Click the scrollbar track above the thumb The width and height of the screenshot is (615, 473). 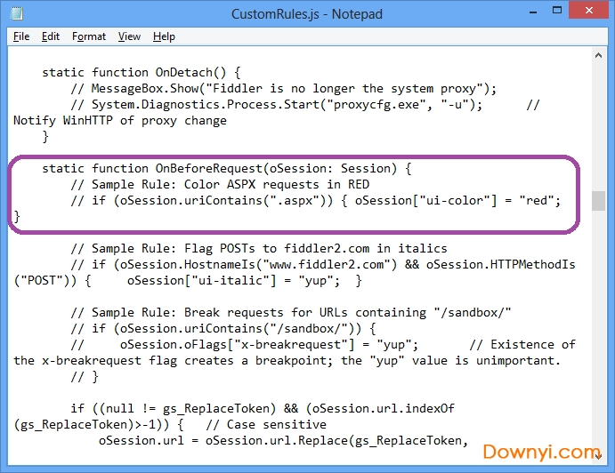click(x=600, y=124)
